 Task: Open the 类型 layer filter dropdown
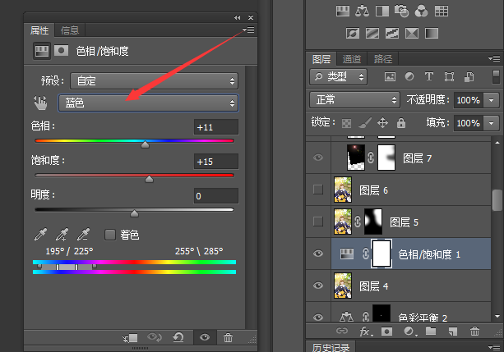(338, 76)
